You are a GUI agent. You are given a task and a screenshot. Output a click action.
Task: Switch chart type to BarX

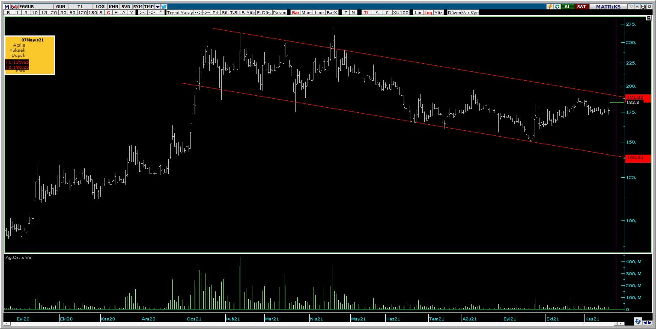[x=332, y=13]
